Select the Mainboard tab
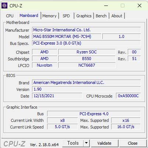Image resolution: width=148 pixels, height=148 pixels. [x=29, y=15]
